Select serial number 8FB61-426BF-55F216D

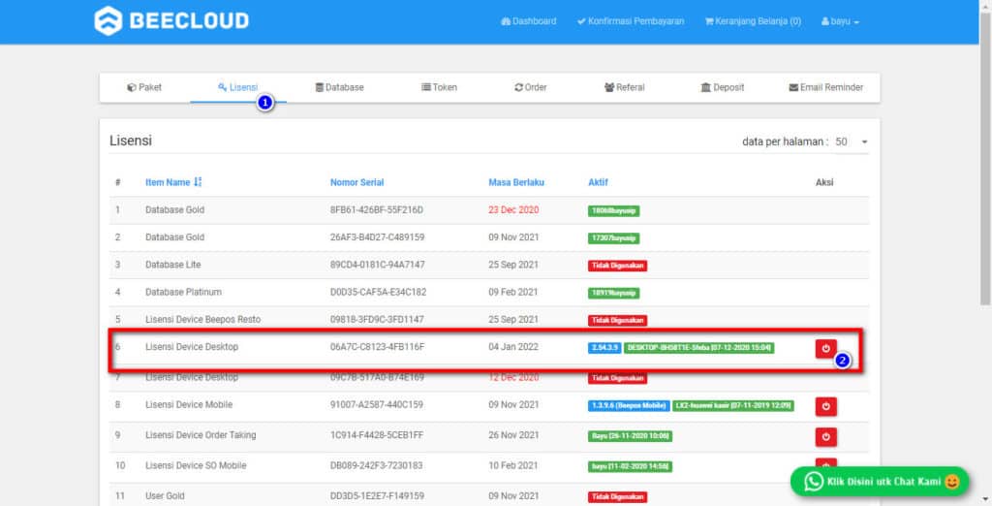click(x=377, y=209)
